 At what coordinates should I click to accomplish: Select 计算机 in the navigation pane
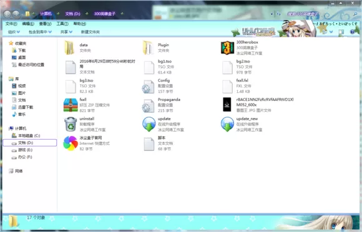coord(17,128)
